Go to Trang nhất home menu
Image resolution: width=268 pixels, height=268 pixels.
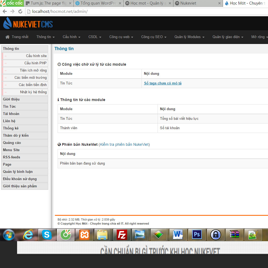(17, 37)
